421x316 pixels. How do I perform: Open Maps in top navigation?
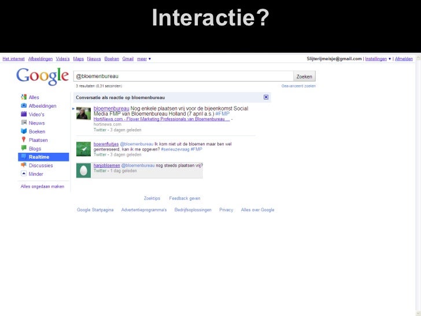[x=79, y=59]
